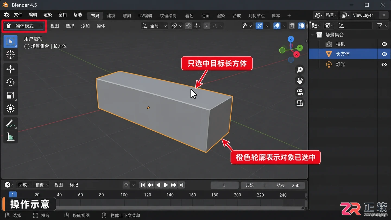The width and height of the screenshot is (391, 220).
Task: Toggle X-ray display in viewport header
Action: coord(292,26)
